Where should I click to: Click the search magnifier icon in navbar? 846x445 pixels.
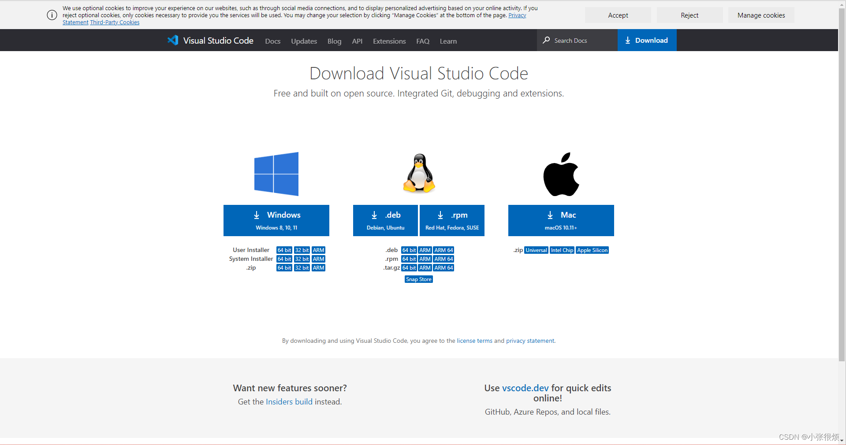pos(546,40)
